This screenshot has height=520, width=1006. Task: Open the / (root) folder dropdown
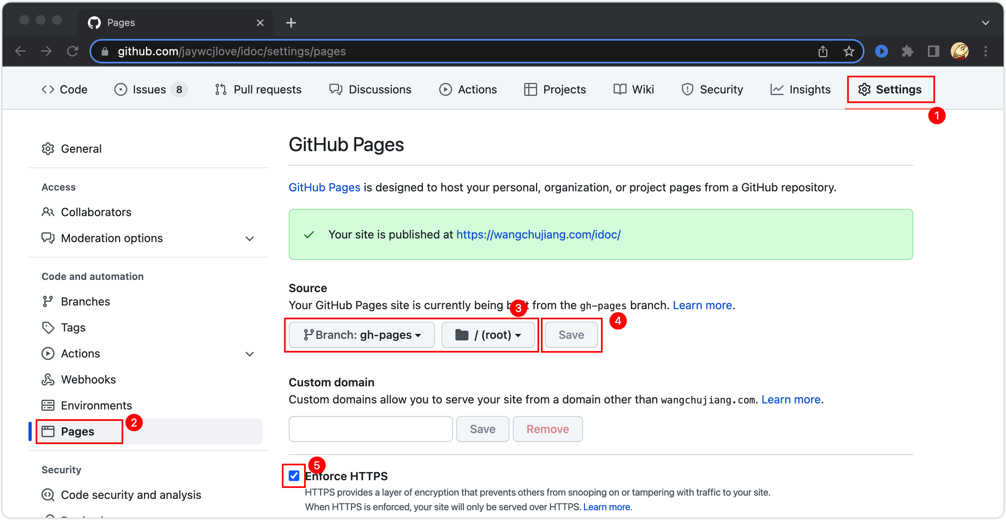[488, 335]
